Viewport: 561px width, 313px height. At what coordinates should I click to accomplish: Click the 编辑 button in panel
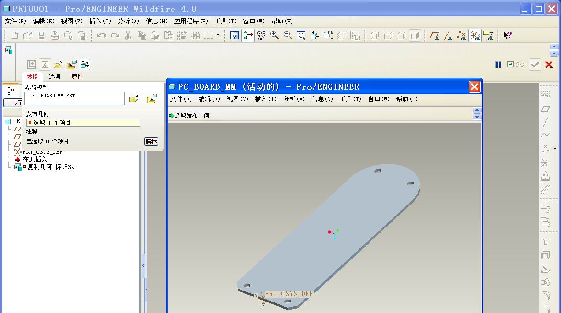[x=151, y=141]
